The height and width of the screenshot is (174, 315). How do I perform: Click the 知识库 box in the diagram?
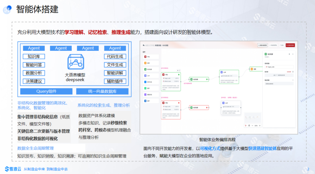coord(34,57)
